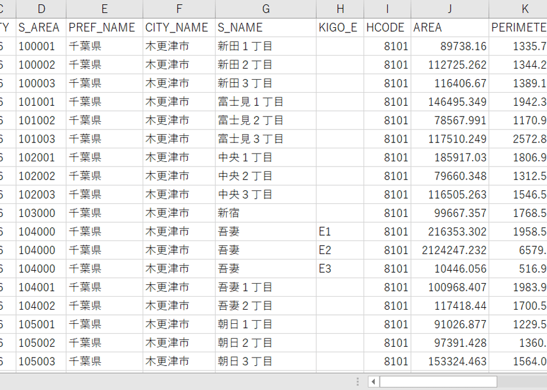The image size is (547, 390).
Task: Select column G header
Action: tap(266, 9)
